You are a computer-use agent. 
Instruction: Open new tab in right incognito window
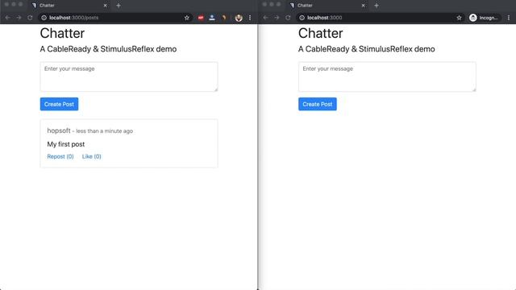pos(377,6)
